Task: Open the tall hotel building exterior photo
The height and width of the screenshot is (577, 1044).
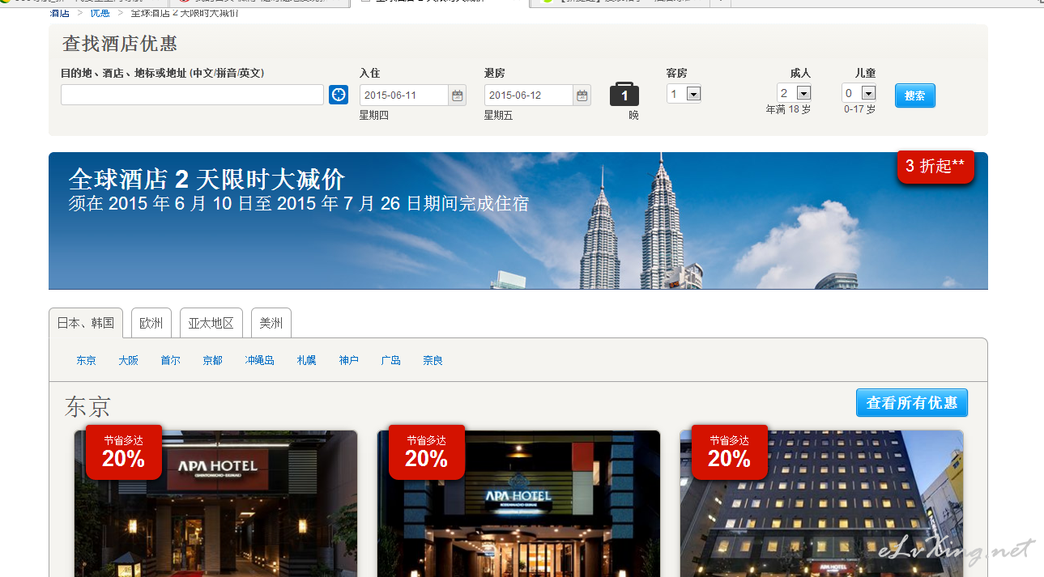Action: tap(822, 503)
